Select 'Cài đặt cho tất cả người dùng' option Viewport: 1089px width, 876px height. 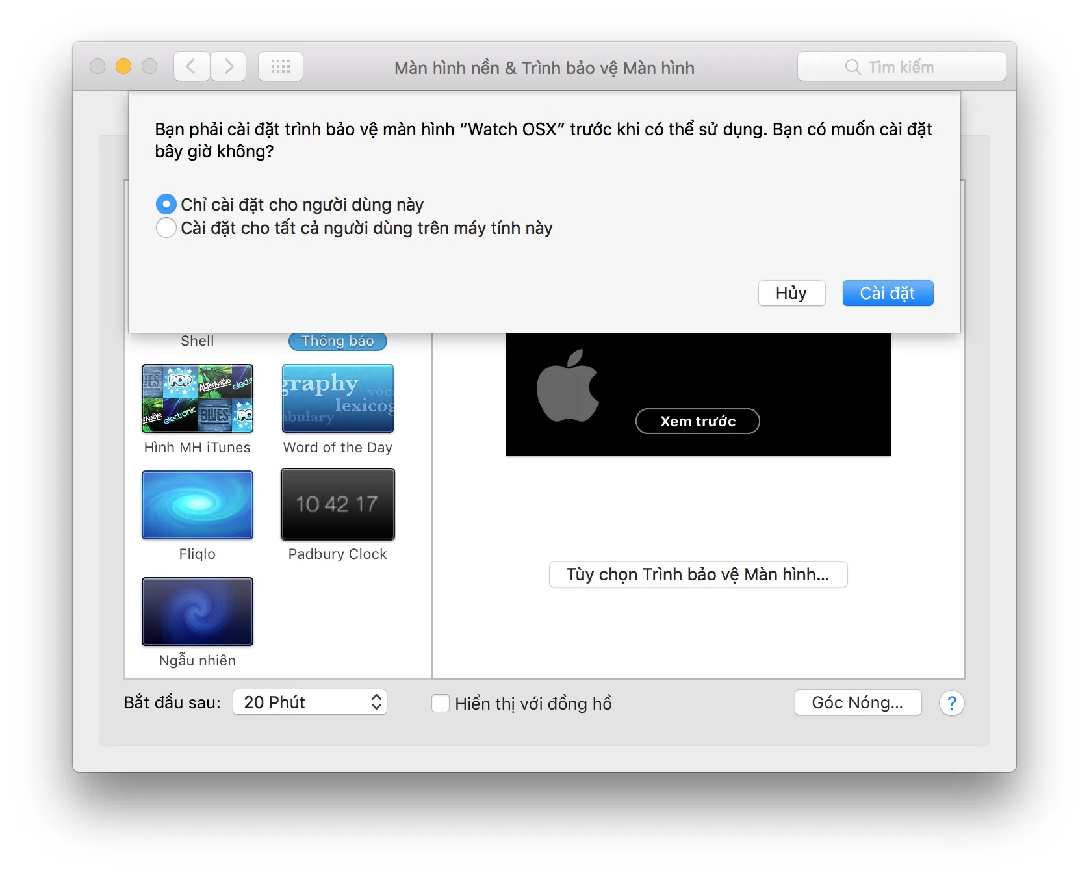coord(166,227)
